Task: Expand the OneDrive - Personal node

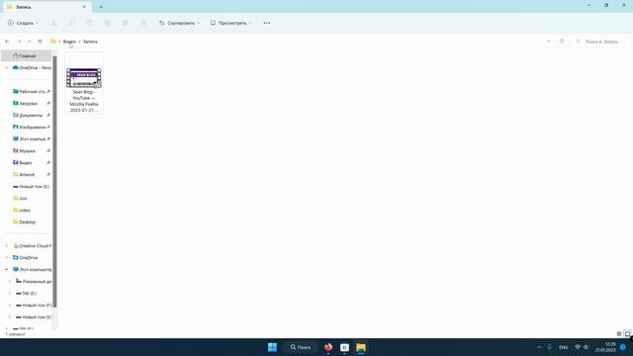Action: click(7, 68)
